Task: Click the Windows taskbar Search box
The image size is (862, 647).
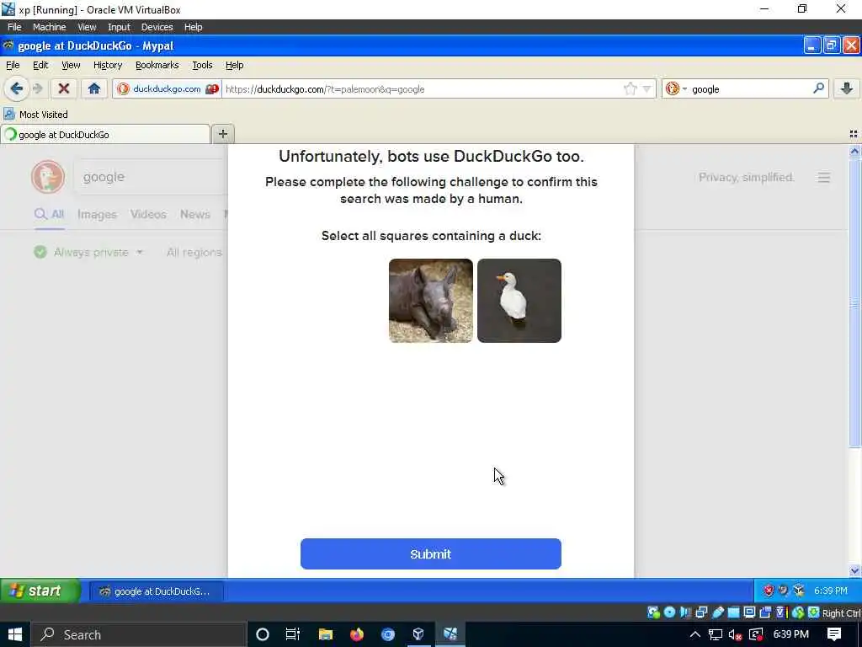Action: 137,634
